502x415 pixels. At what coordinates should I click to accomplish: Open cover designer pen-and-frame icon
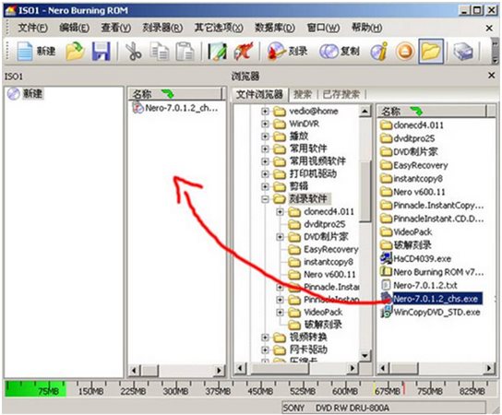tap(217, 52)
